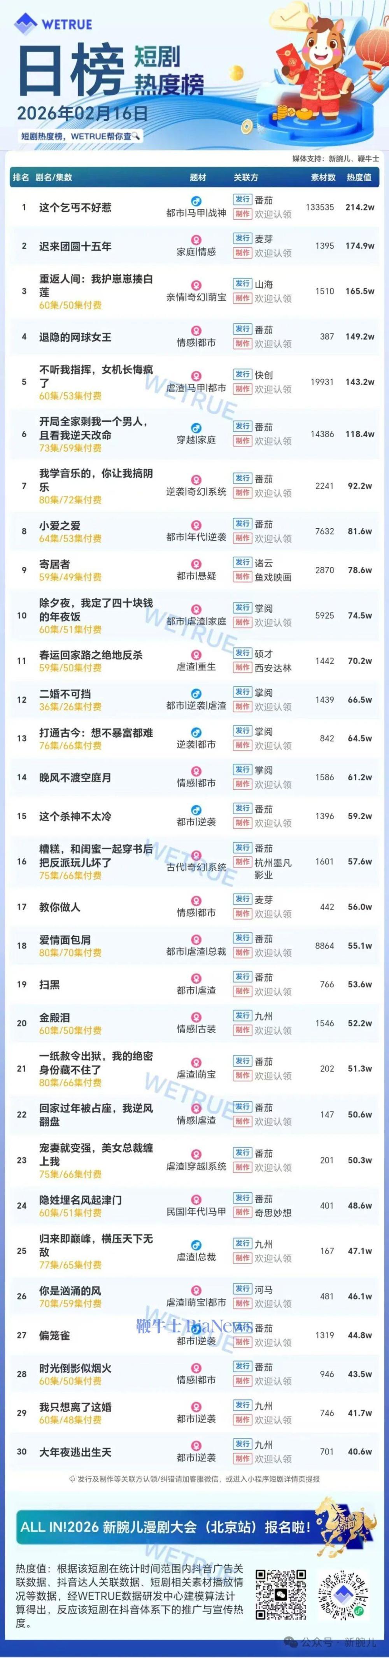Click 欢迎认领 in the 这个乞丐不好惹 row

click(x=273, y=214)
